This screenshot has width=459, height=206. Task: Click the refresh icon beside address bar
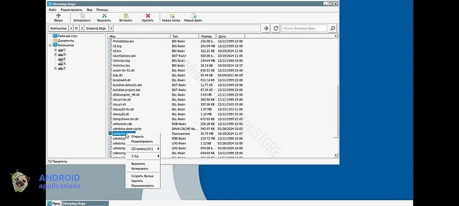pyautogui.click(x=276, y=28)
